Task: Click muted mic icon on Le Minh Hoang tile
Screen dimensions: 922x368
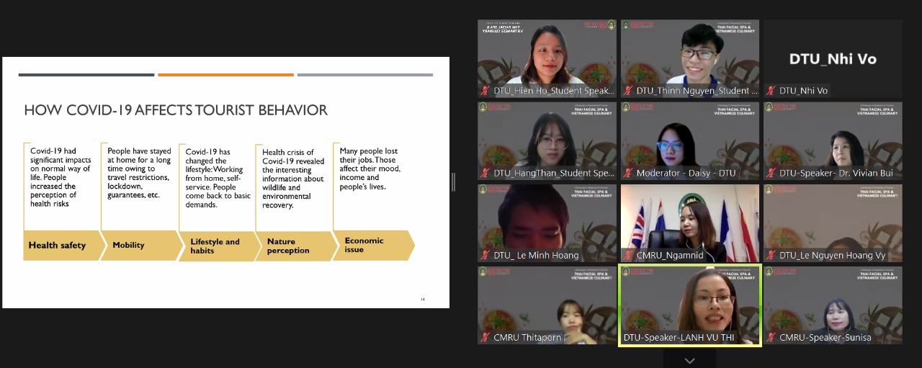Action: tap(486, 255)
